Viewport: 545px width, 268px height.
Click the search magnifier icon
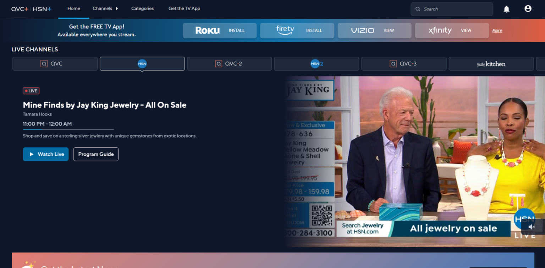point(418,9)
